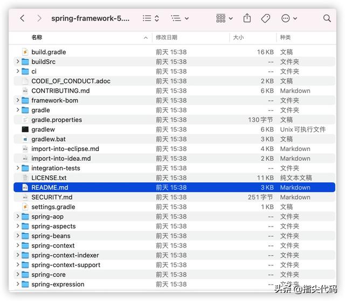Expand the spring-context folder
The image size is (345, 301).
click(18, 245)
